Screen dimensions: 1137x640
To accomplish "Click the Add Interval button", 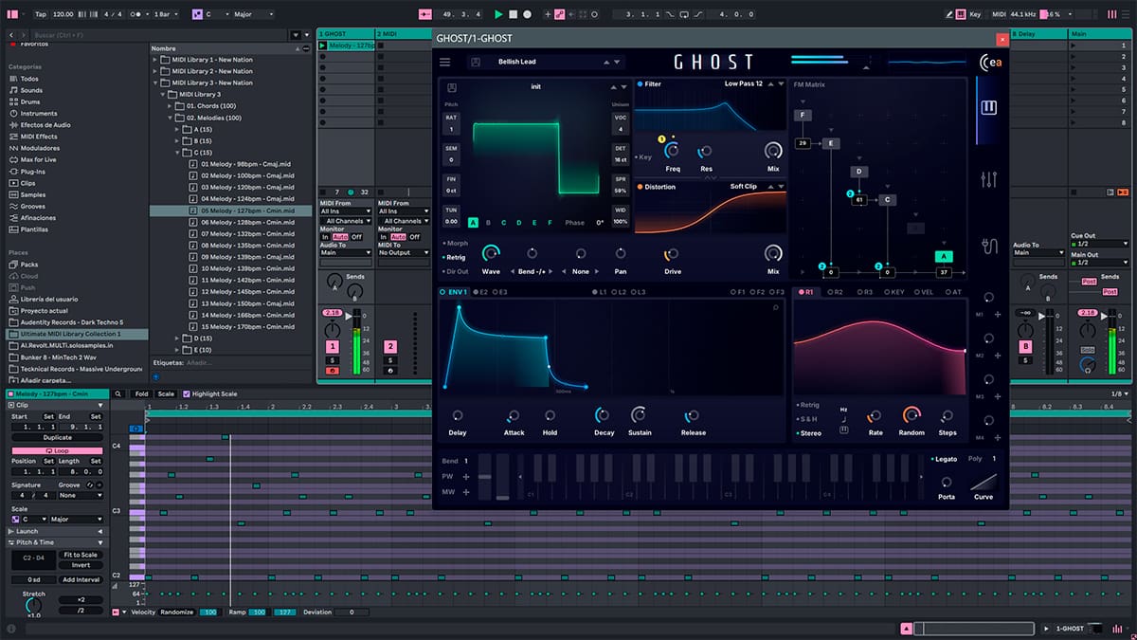I will 81,579.
